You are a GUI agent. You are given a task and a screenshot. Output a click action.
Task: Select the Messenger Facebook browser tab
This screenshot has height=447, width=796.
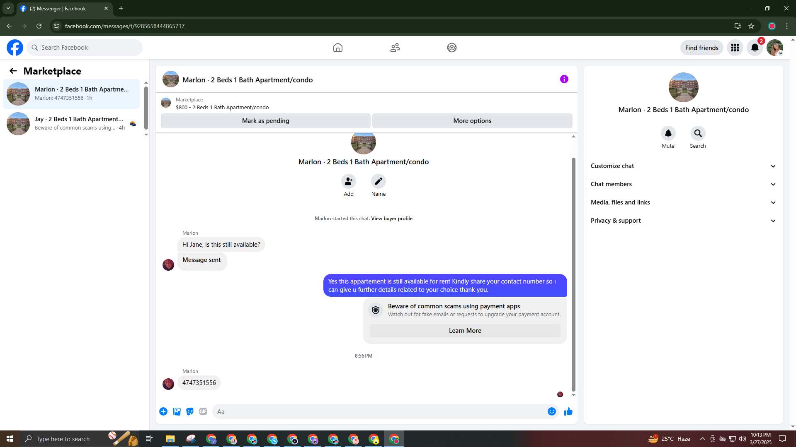tap(64, 8)
